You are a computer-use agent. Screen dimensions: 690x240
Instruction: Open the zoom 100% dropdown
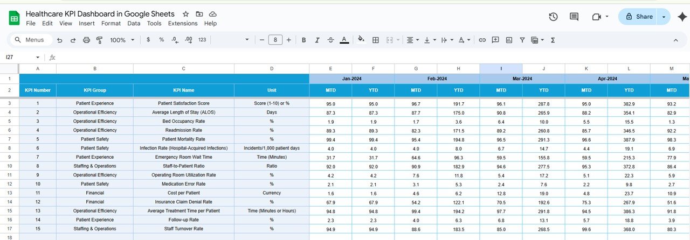pos(121,40)
